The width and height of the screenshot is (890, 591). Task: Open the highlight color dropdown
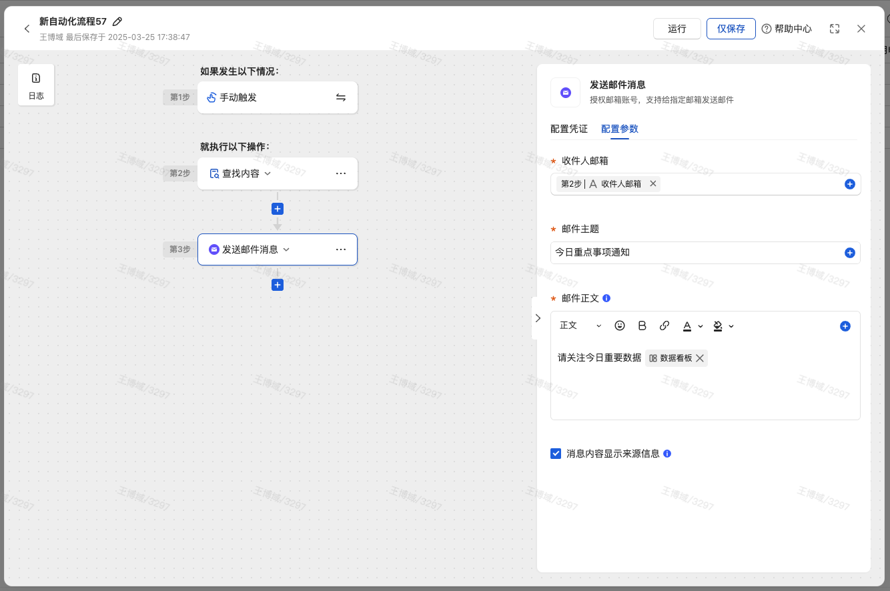click(x=731, y=326)
